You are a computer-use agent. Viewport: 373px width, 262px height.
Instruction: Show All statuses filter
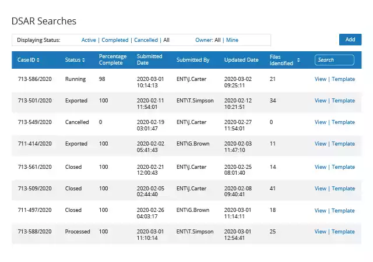pyautogui.click(x=166, y=40)
